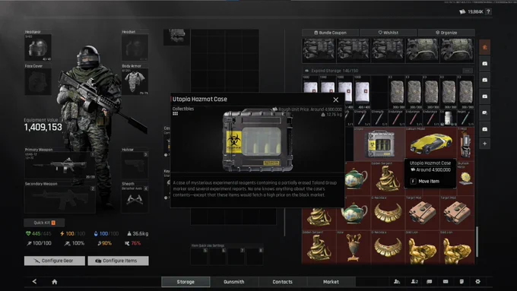Click the green health 445/445 stat
The width and height of the screenshot is (517, 291).
38,234
